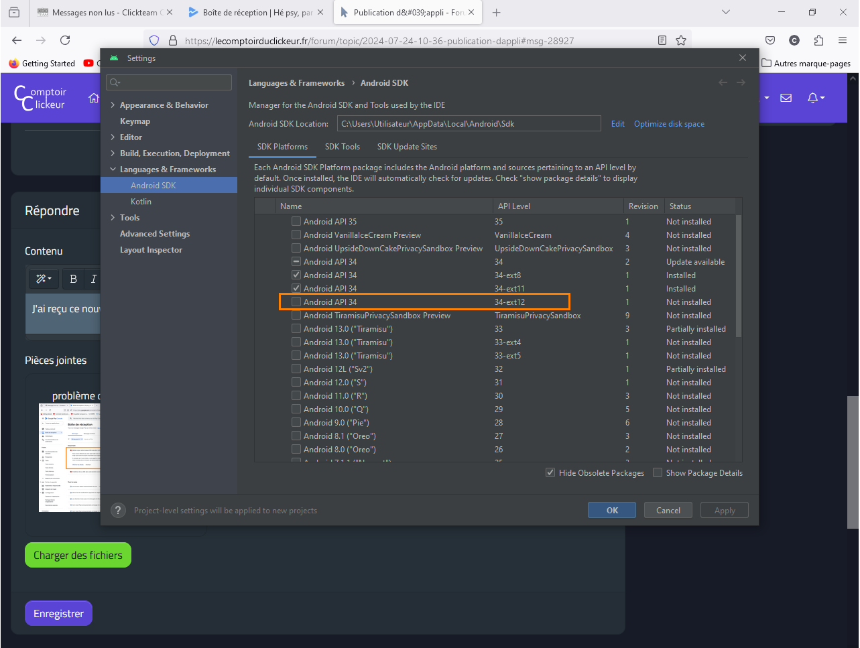The height and width of the screenshot is (648, 860).
Task: Bookmark this page with the star icon
Action: pos(681,40)
